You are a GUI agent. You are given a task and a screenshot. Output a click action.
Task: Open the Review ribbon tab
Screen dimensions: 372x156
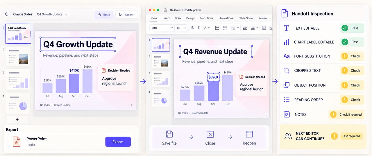click(263, 18)
